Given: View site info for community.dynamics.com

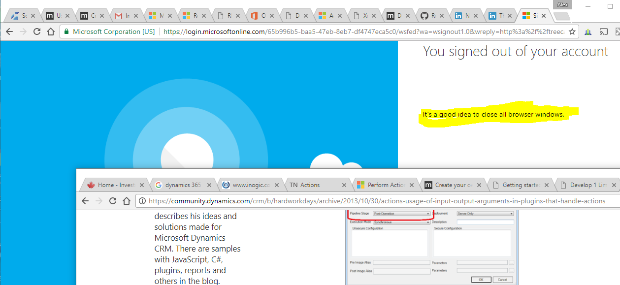Looking at the screenshot, I should [142, 201].
